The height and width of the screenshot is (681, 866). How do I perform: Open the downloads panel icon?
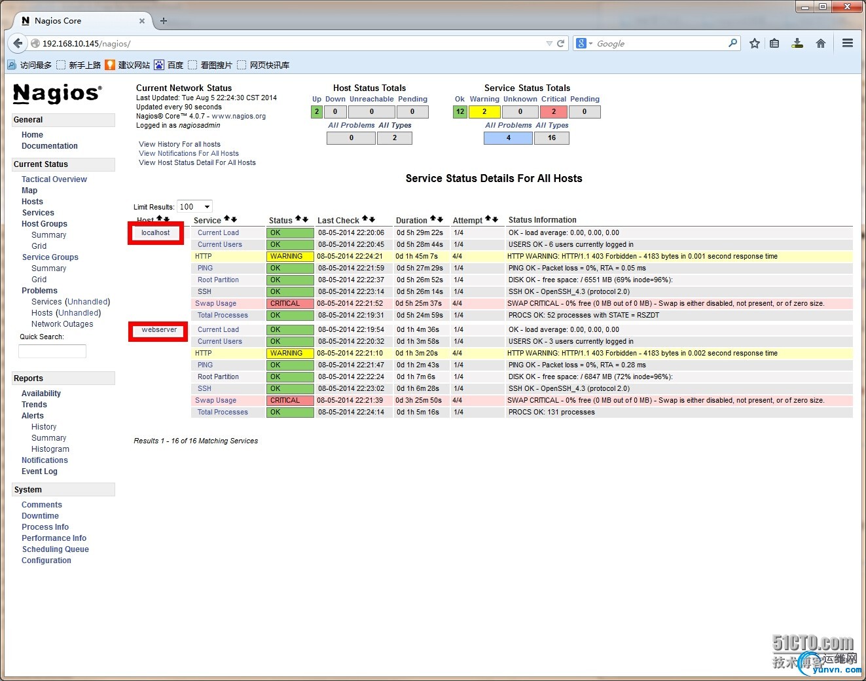797,44
